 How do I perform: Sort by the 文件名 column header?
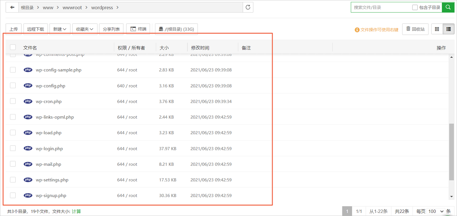click(x=30, y=48)
